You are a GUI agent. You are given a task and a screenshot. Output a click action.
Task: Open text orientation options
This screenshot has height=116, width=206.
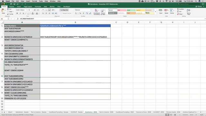(53, 10)
